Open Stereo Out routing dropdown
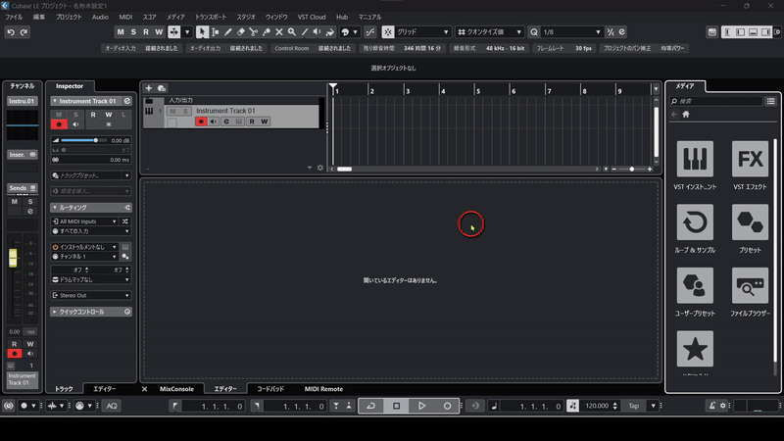 click(91, 296)
